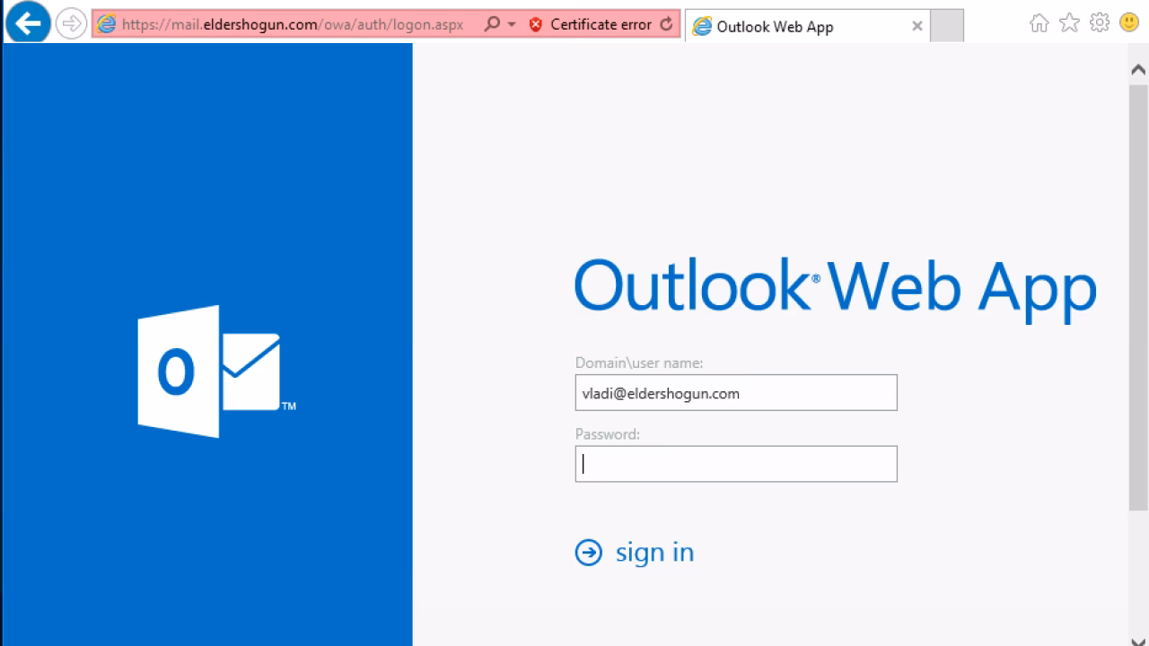The height and width of the screenshot is (646, 1149).
Task: Click the scrollbar up arrow
Action: click(1136, 67)
